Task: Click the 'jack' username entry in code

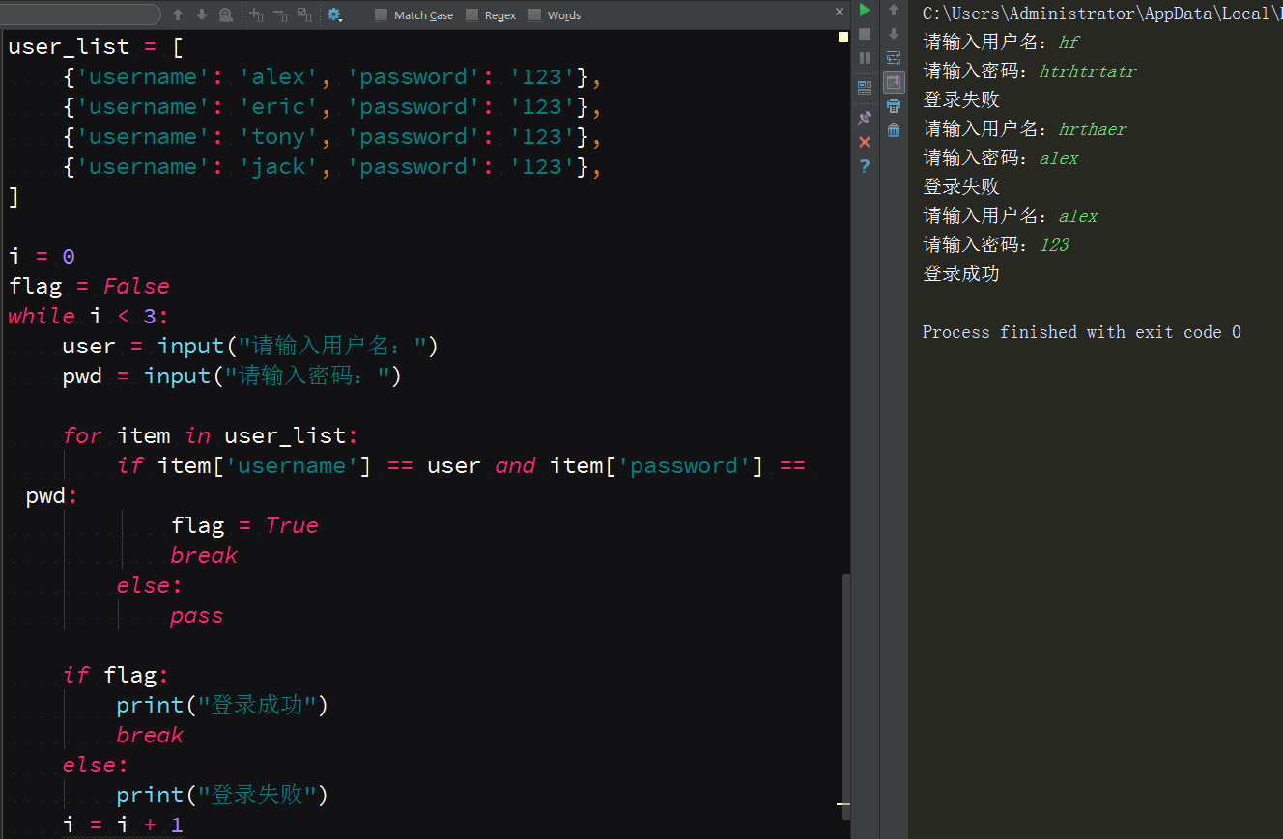Action: [277, 166]
